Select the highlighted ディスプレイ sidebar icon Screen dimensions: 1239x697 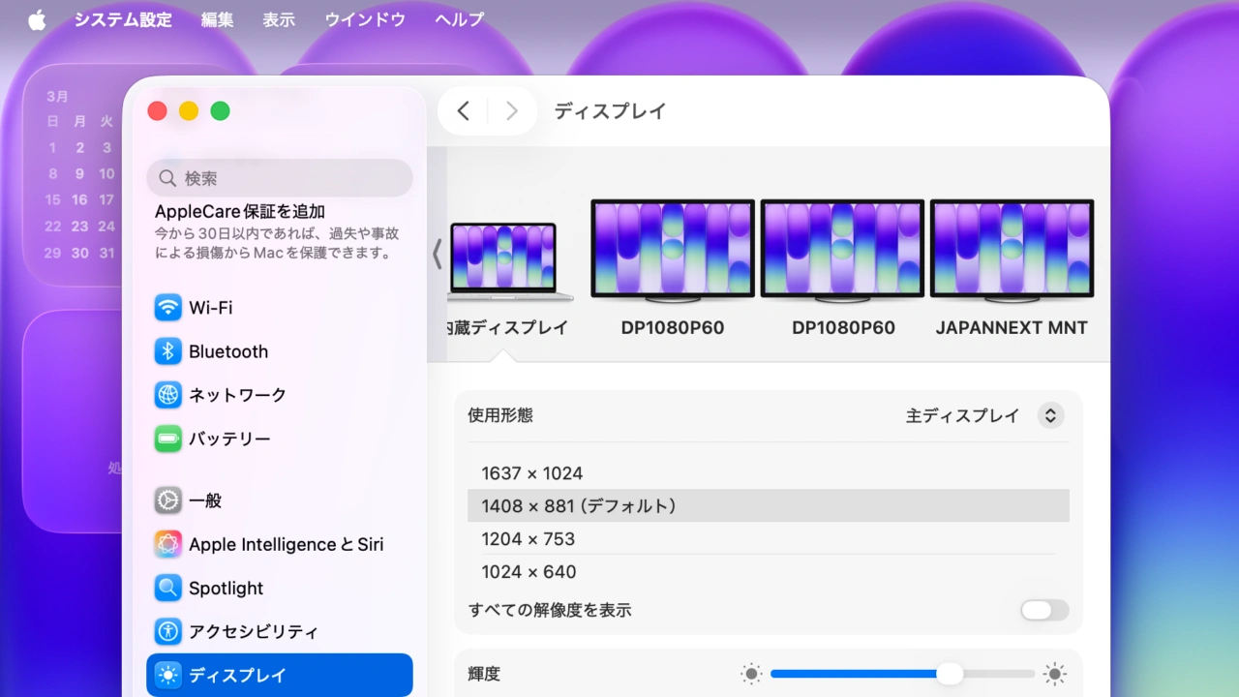coord(167,675)
